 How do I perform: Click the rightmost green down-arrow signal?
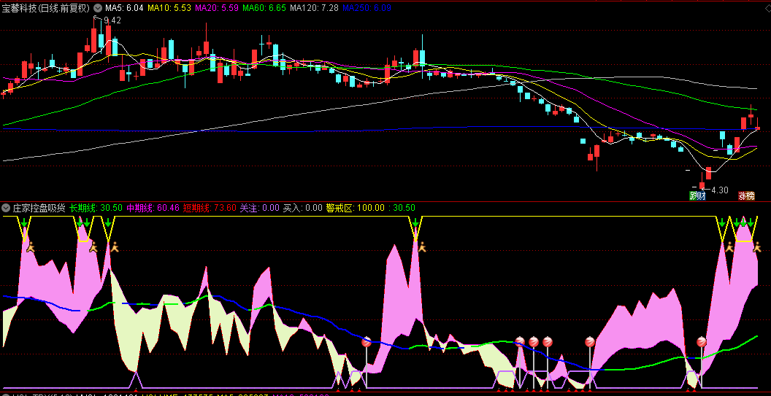(751, 224)
